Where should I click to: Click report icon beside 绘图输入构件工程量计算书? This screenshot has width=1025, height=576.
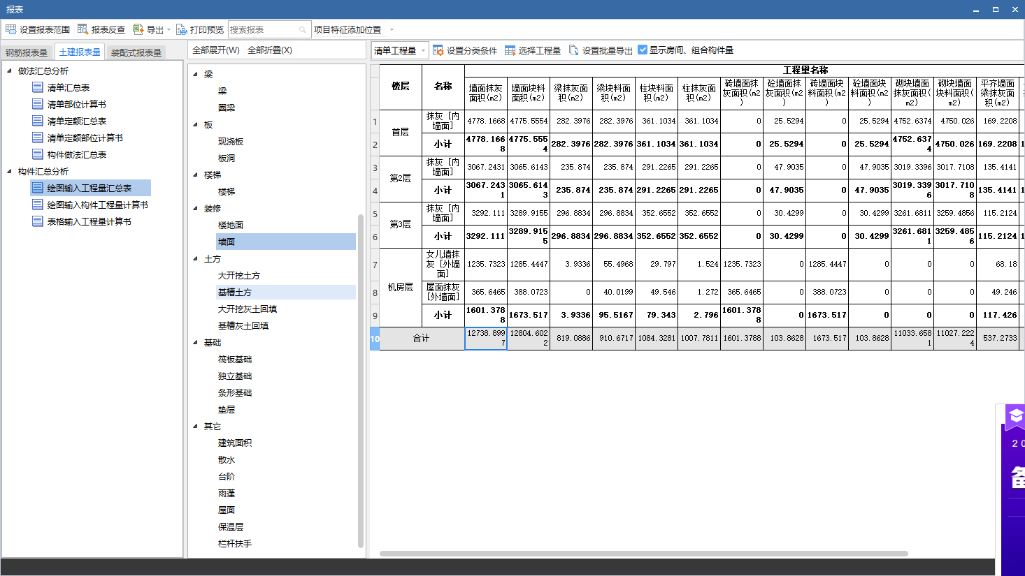(x=38, y=205)
